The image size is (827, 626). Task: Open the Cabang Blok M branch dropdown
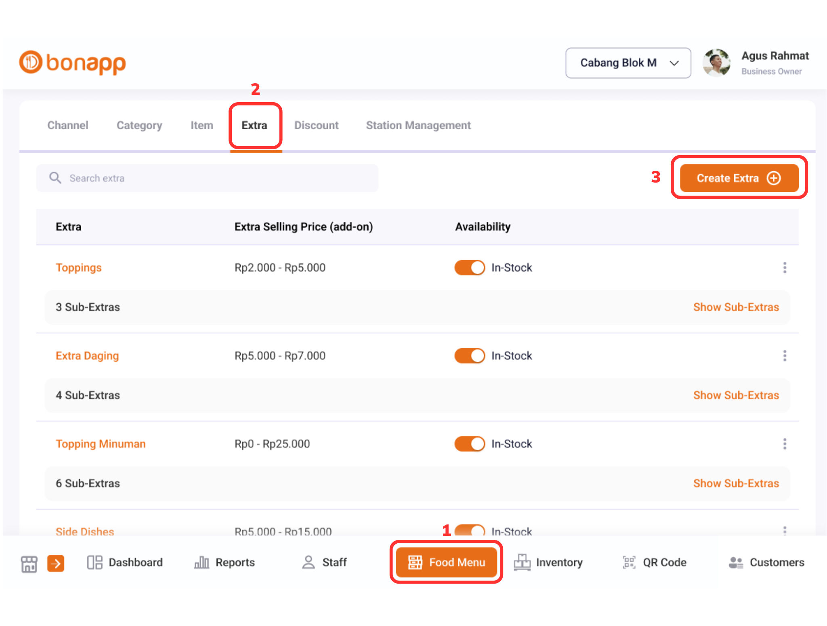628,63
